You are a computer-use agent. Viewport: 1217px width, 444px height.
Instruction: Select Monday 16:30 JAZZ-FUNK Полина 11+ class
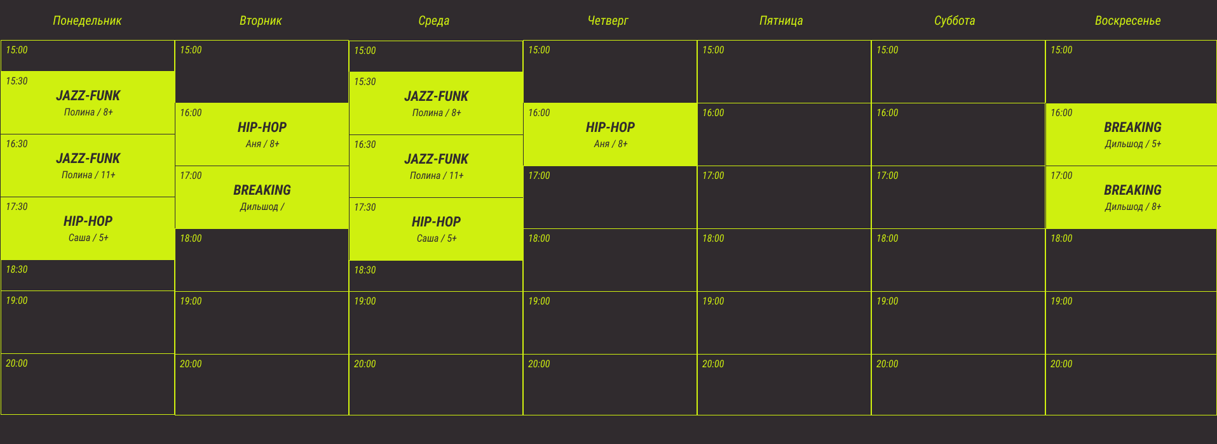pos(88,165)
